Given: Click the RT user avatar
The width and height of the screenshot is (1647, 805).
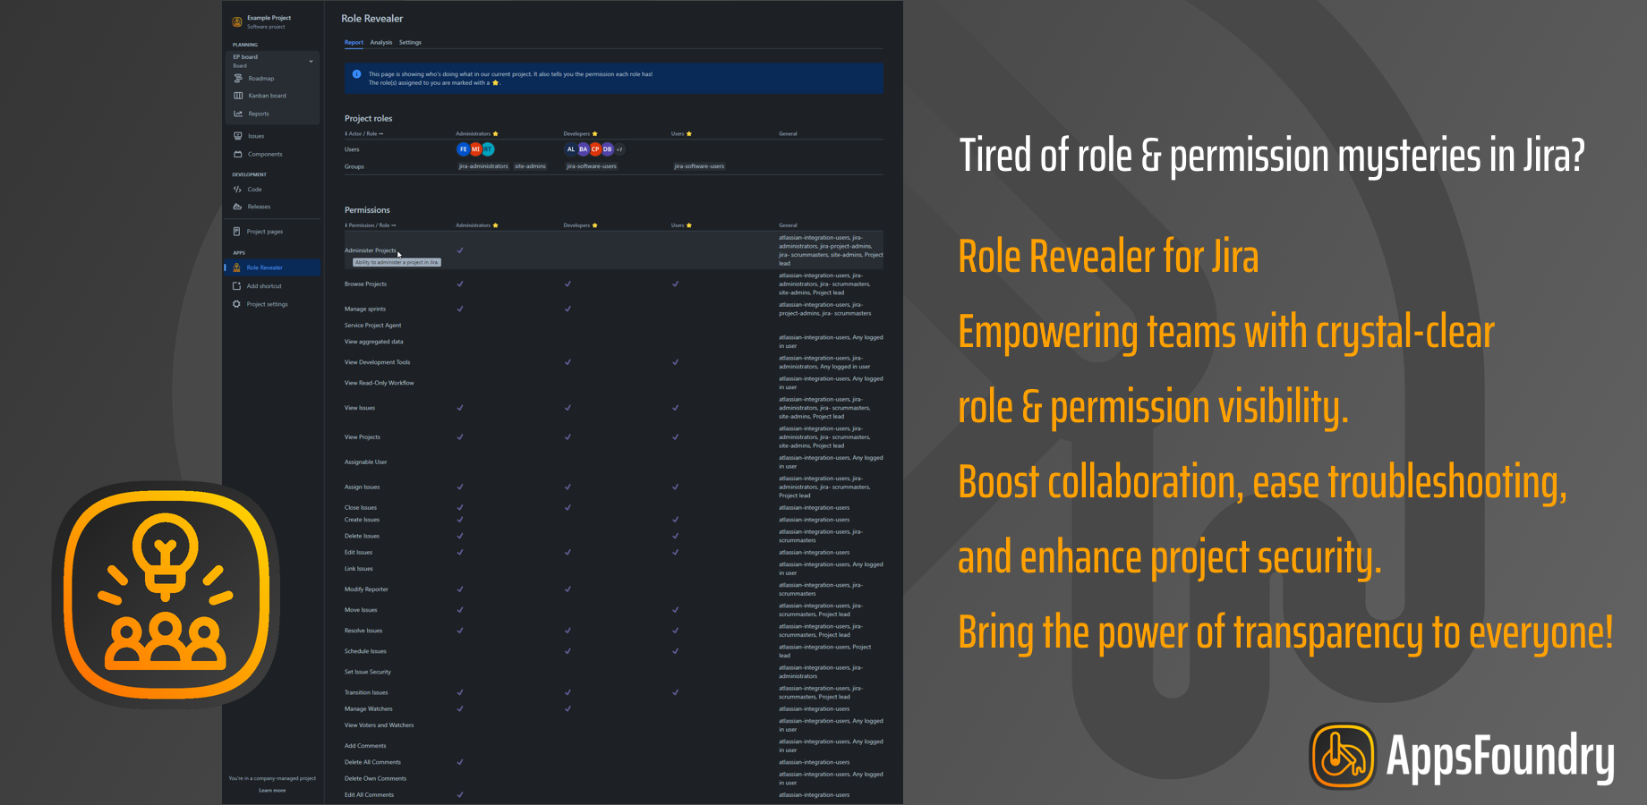Looking at the screenshot, I should pos(488,149).
